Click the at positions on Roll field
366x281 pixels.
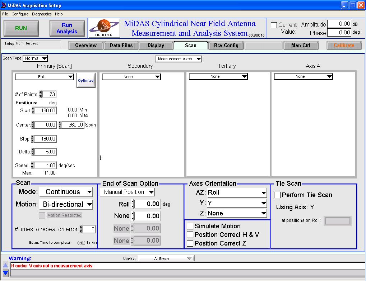point(338,221)
